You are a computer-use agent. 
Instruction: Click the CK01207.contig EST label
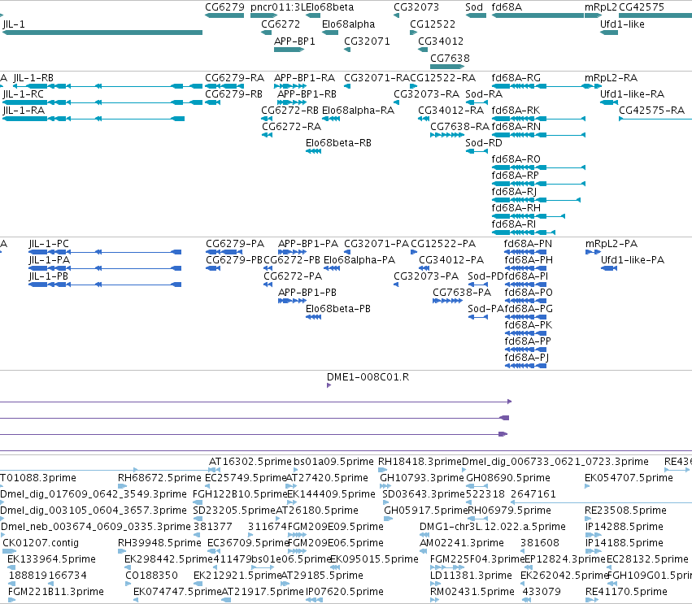click(41, 543)
